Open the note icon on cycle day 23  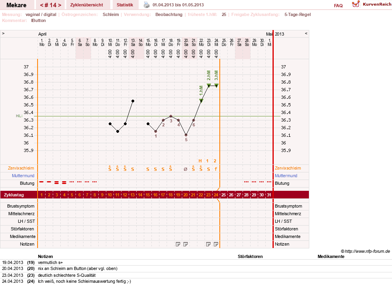[x=208, y=244]
